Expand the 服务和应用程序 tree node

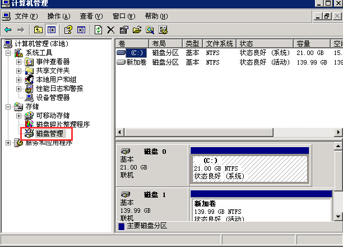click(8, 143)
